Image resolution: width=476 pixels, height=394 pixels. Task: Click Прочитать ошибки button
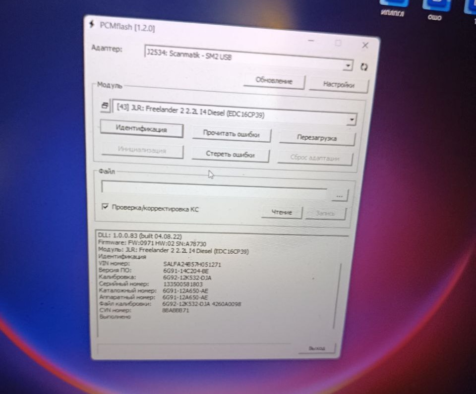231,133
